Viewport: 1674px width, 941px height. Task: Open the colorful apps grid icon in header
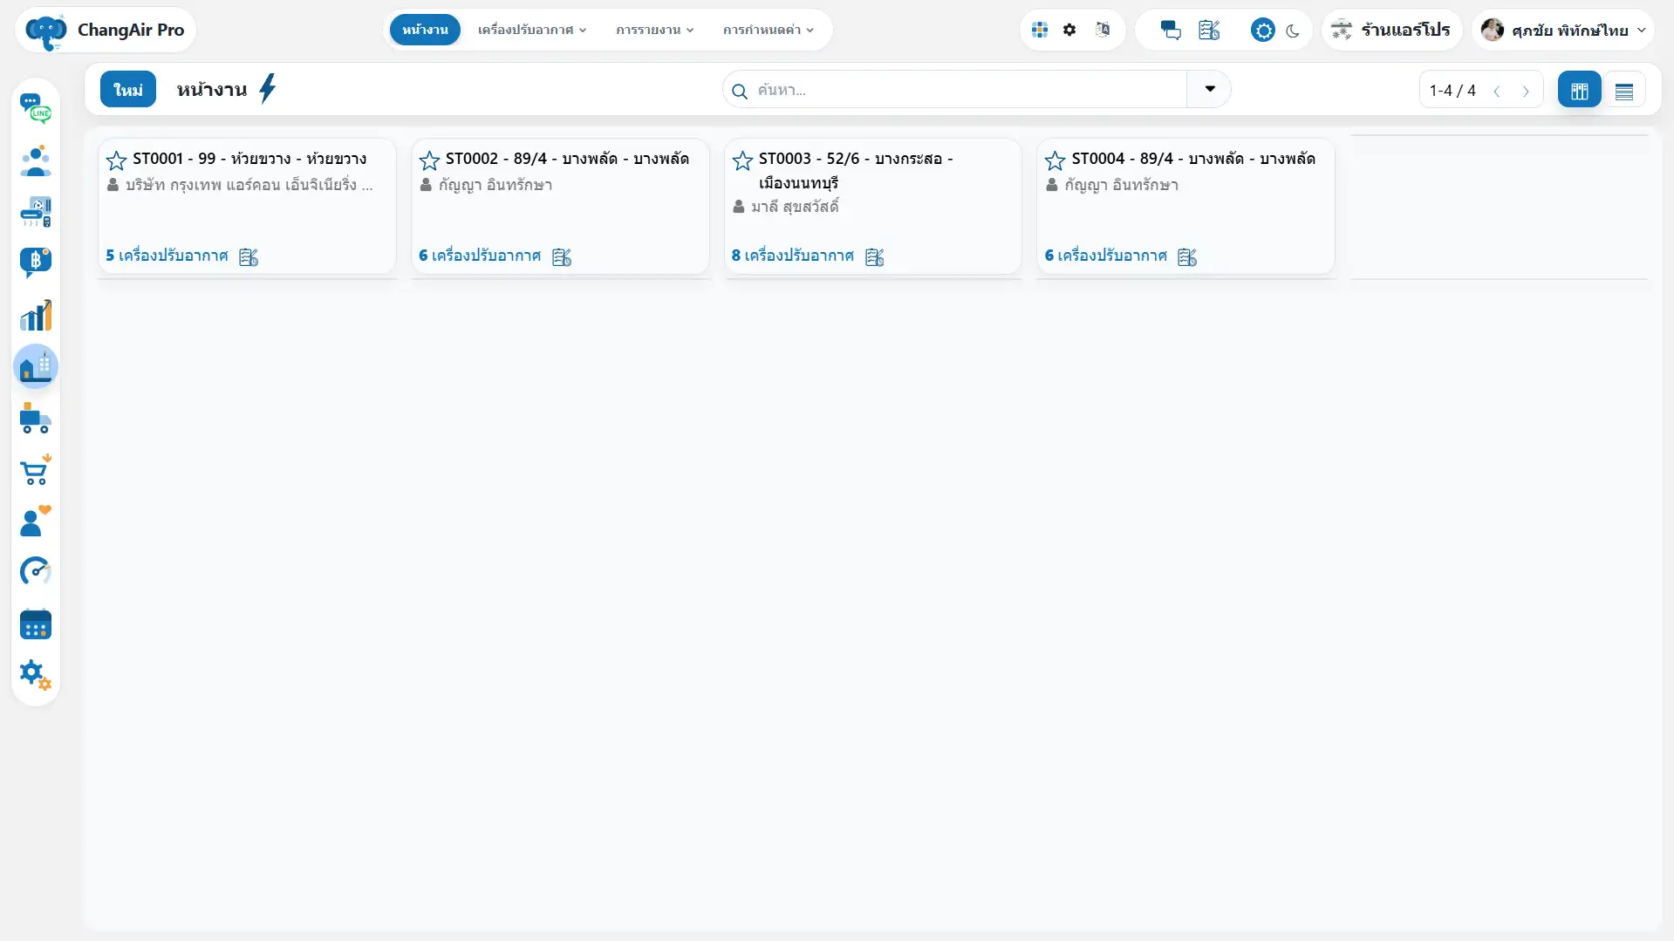[1040, 30]
